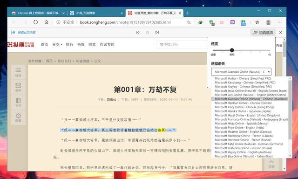Skip to next paragraph in read aloud
The width and height of the screenshot is (298, 179).
pyautogui.click(x=157, y=32)
